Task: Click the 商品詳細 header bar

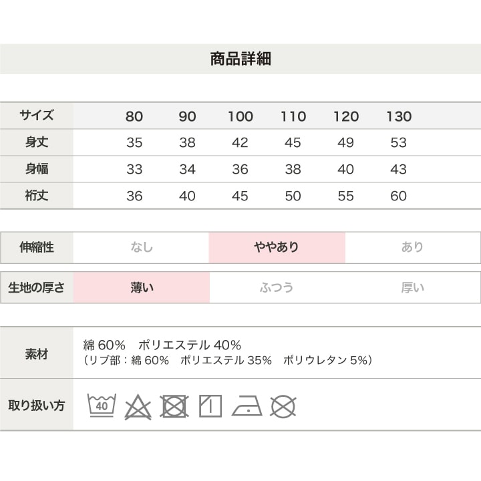Action: (x=240, y=59)
